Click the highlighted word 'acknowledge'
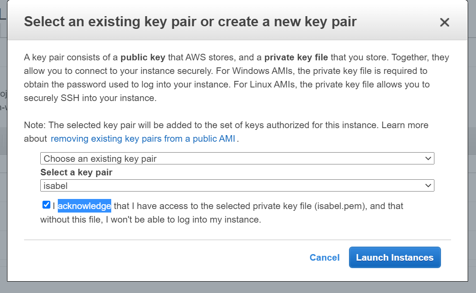This screenshot has width=476, height=293. pyautogui.click(x=84, y=206)
